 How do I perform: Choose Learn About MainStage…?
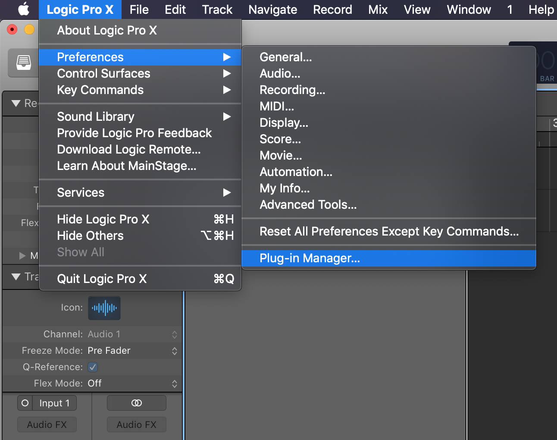140,166
